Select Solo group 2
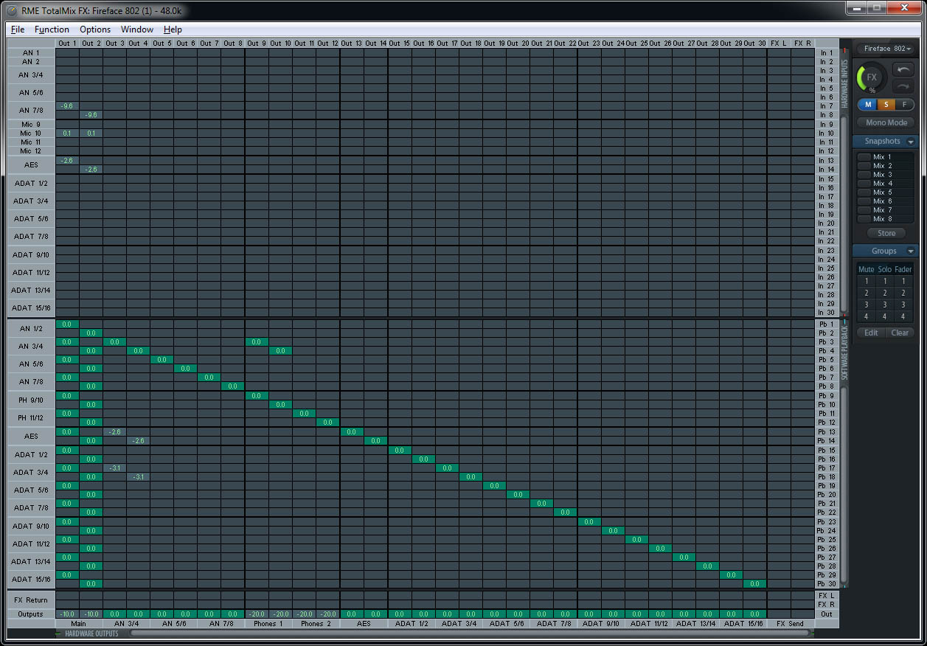Screen dimensions: 927x646 tap(885, 293)
